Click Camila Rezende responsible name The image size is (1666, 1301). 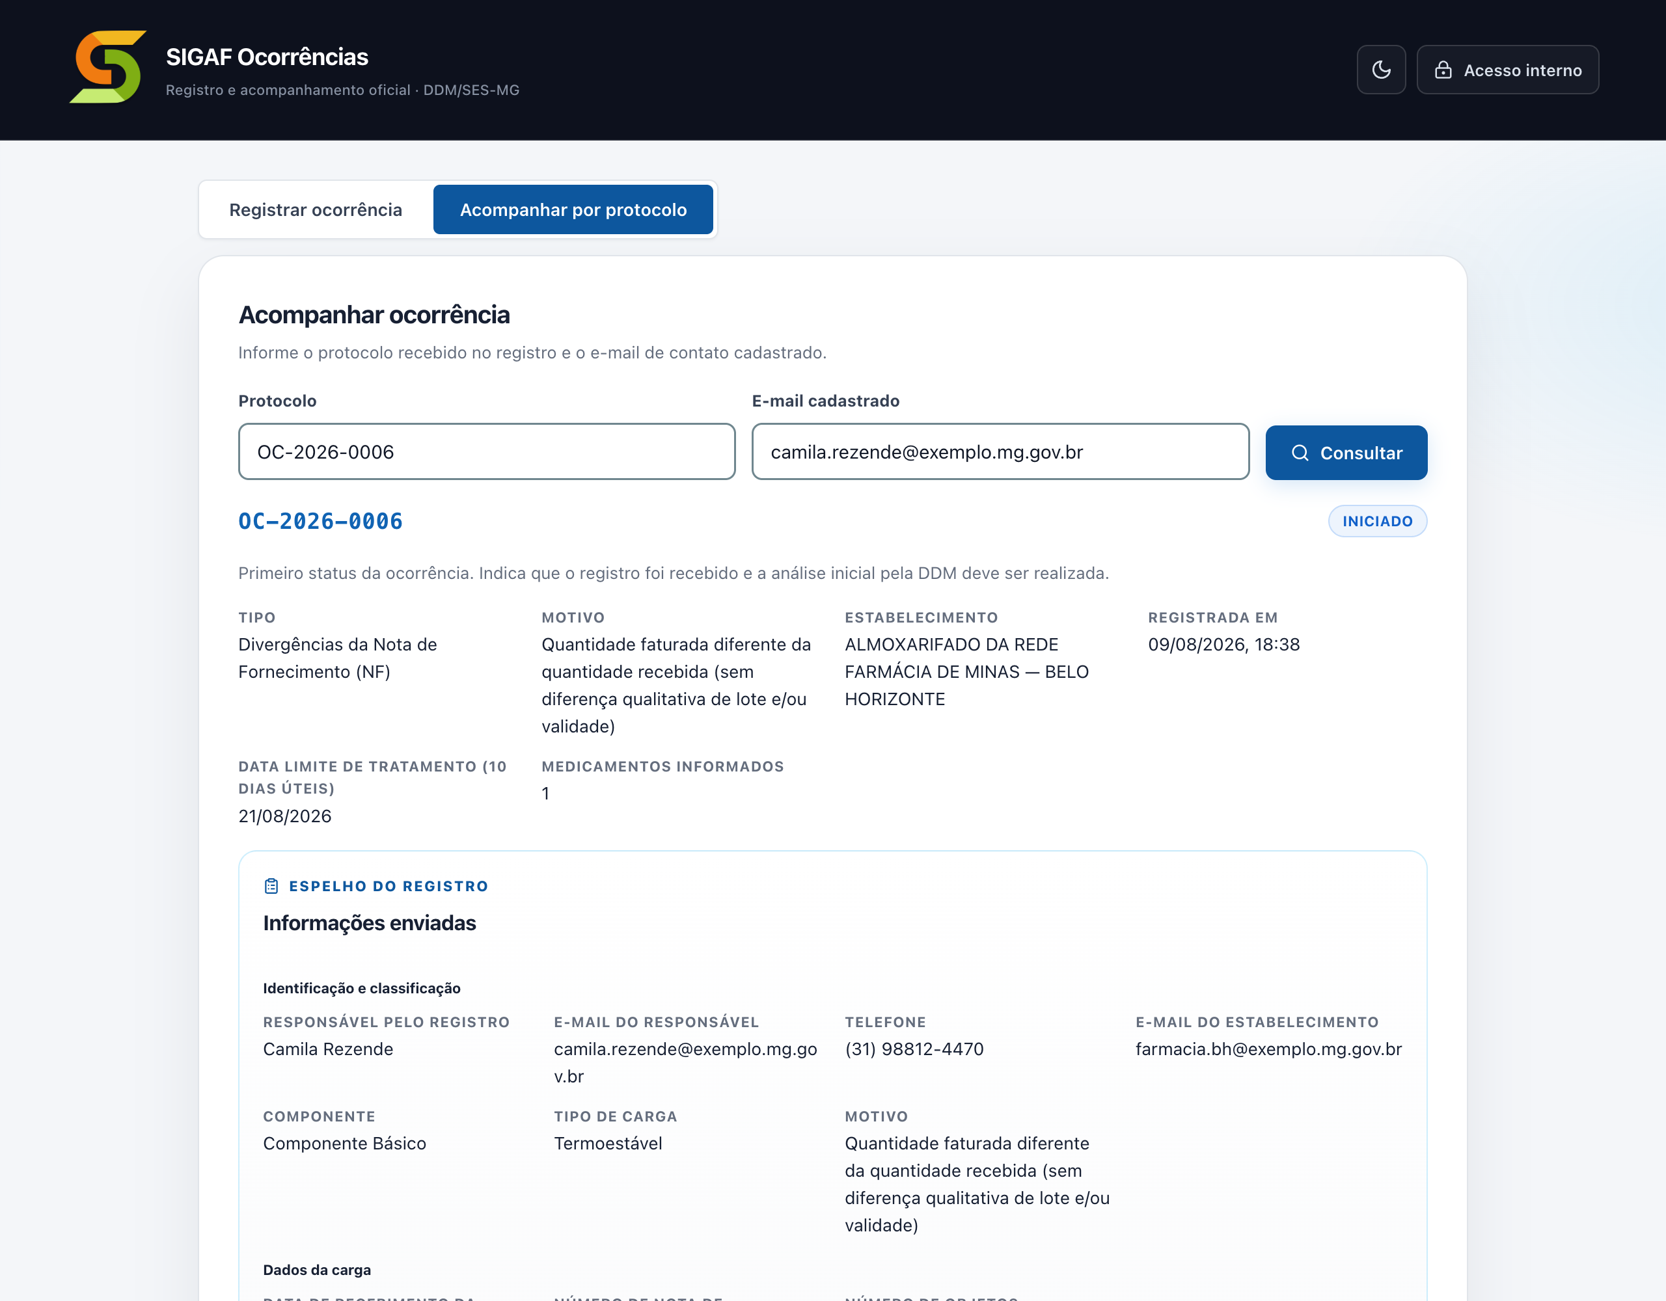pos(328,1049)
